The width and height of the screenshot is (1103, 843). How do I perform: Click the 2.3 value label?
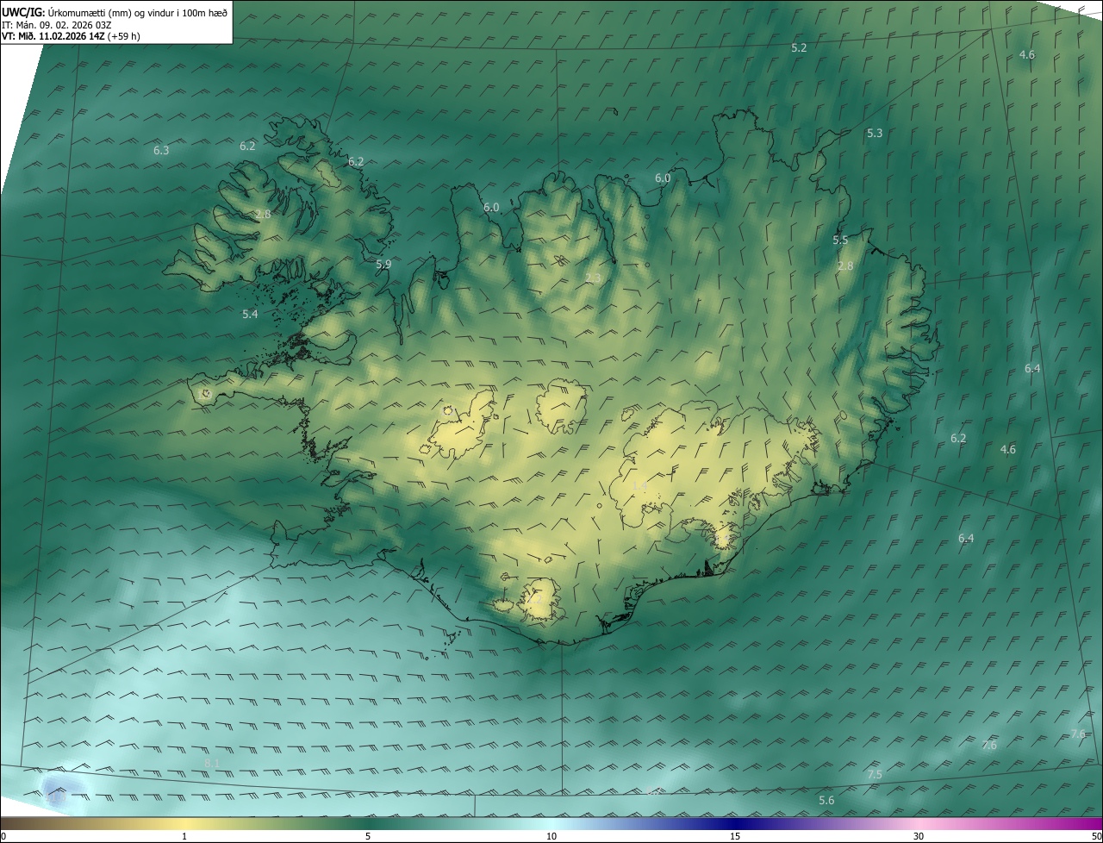(x=593, y=278)
